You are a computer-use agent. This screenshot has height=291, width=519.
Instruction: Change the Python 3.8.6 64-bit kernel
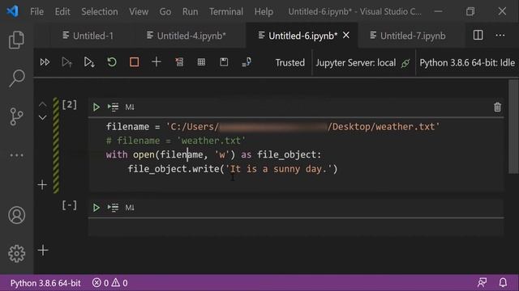click(467, 63)
